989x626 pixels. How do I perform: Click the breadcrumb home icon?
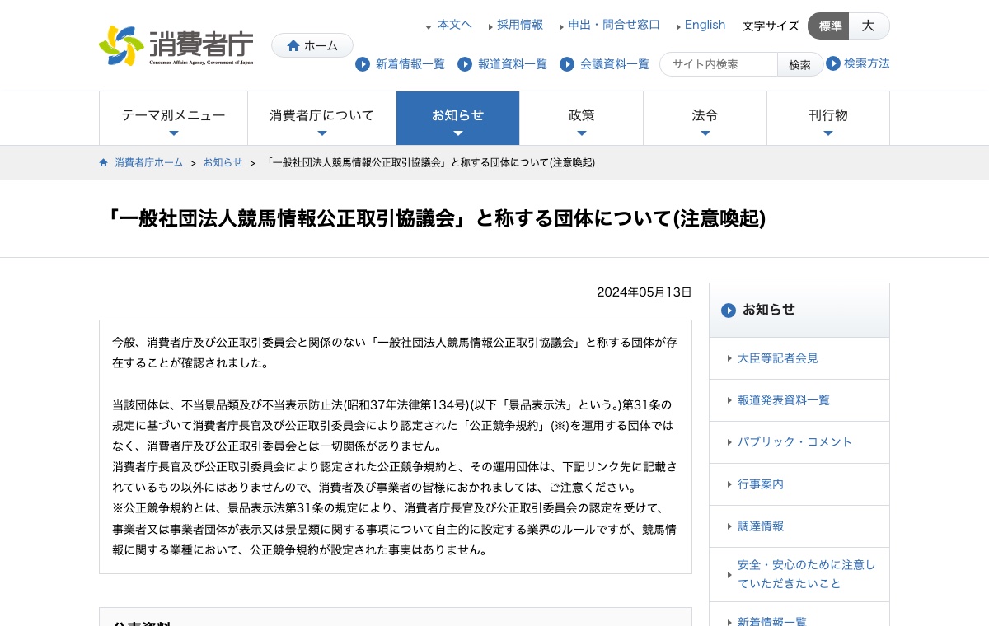tap(104, 162)
